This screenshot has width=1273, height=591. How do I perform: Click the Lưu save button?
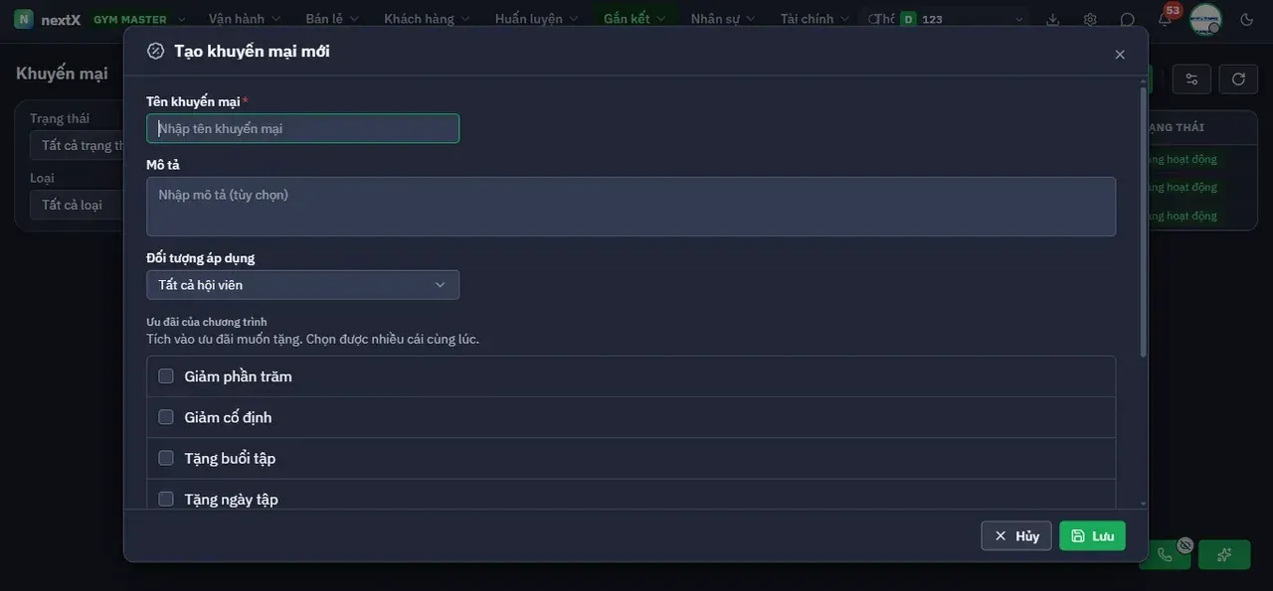(1092, 536)
